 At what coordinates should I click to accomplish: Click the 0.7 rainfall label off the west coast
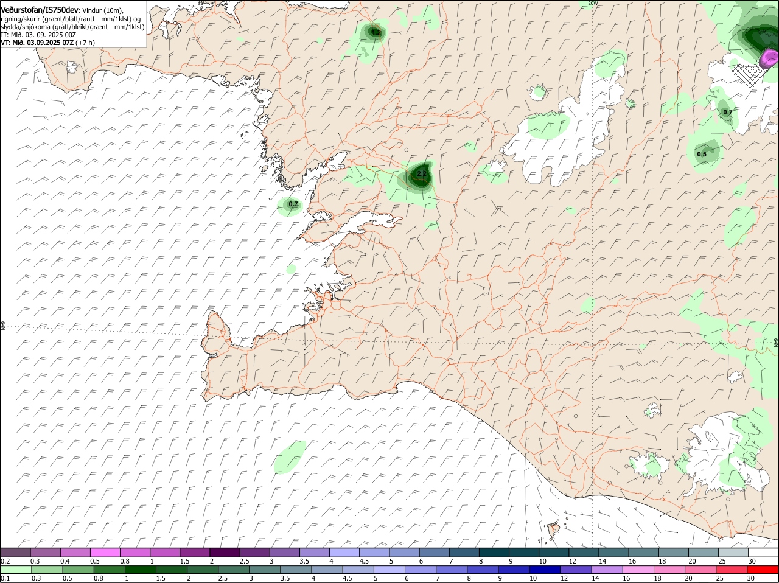coord(293,204)
